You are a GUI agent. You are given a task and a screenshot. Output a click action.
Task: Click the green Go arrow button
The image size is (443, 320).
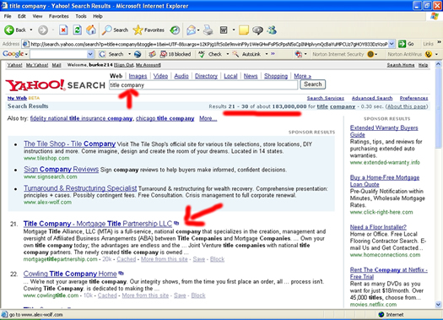(x=402, y=44)
